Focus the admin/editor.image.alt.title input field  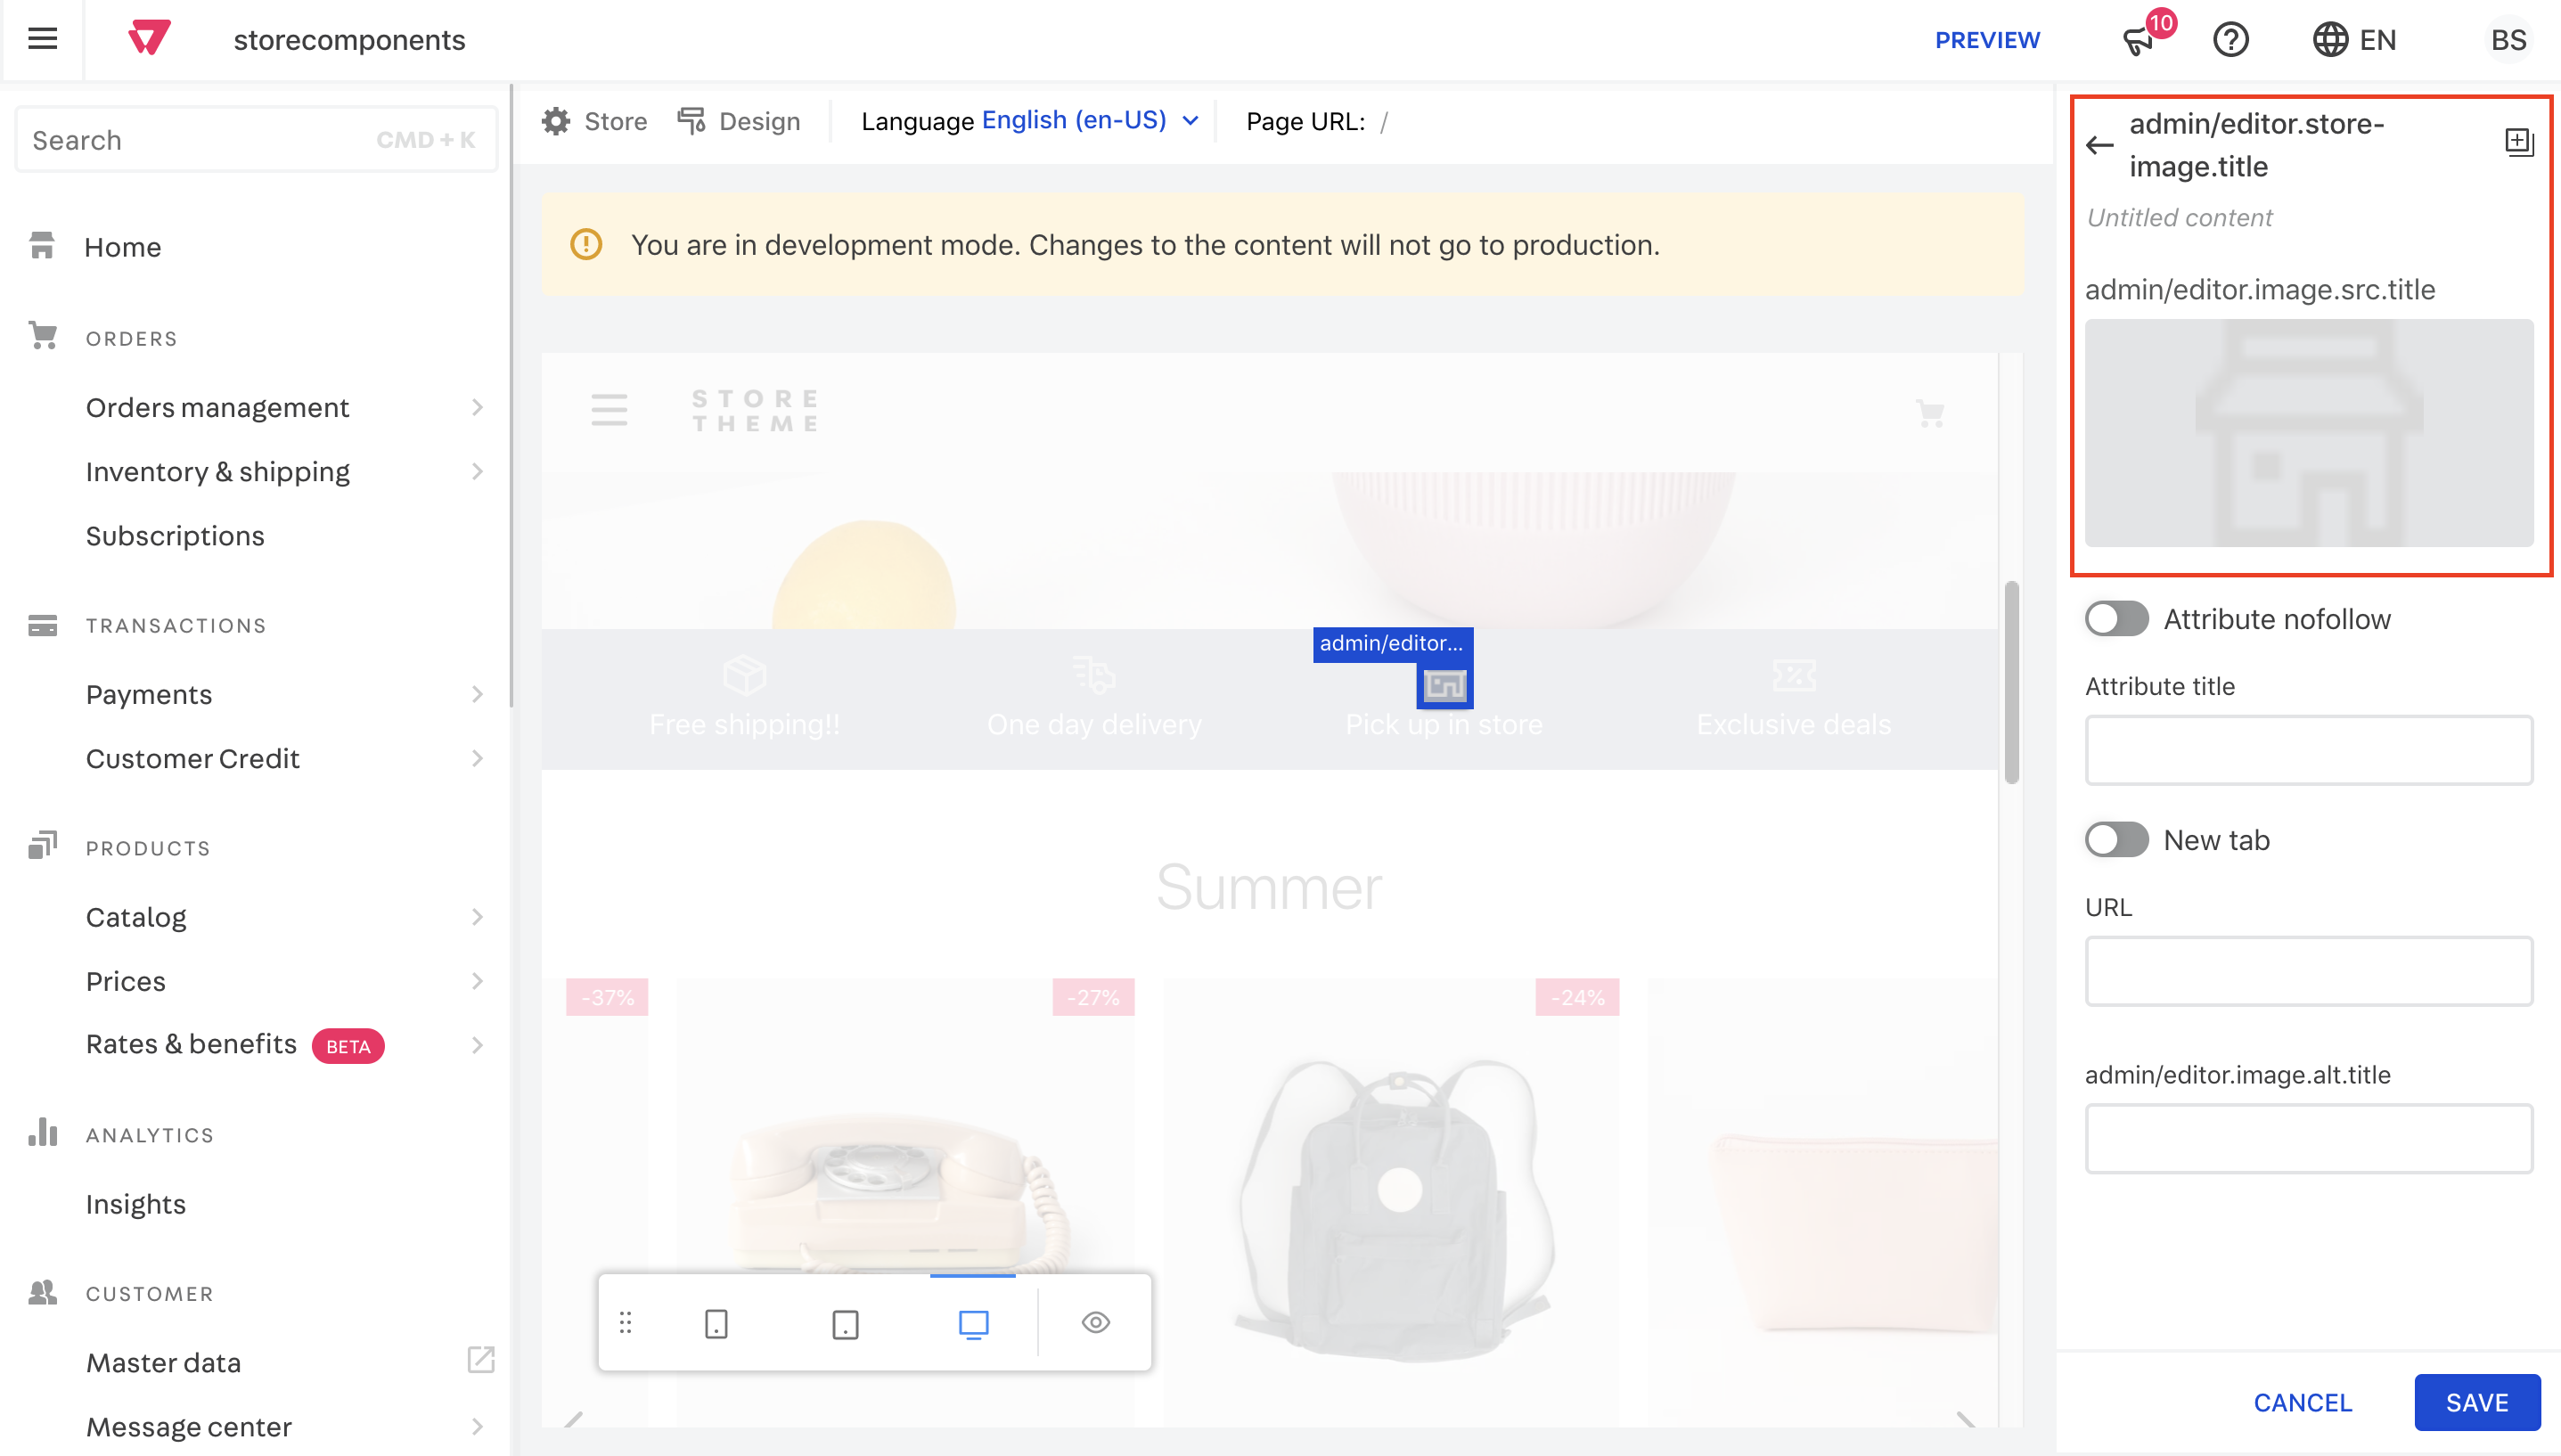pos(2308,1138)
